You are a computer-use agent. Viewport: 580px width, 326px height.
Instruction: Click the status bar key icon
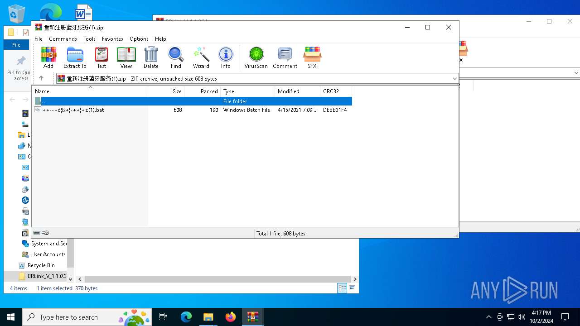click(x=45, y=233)
